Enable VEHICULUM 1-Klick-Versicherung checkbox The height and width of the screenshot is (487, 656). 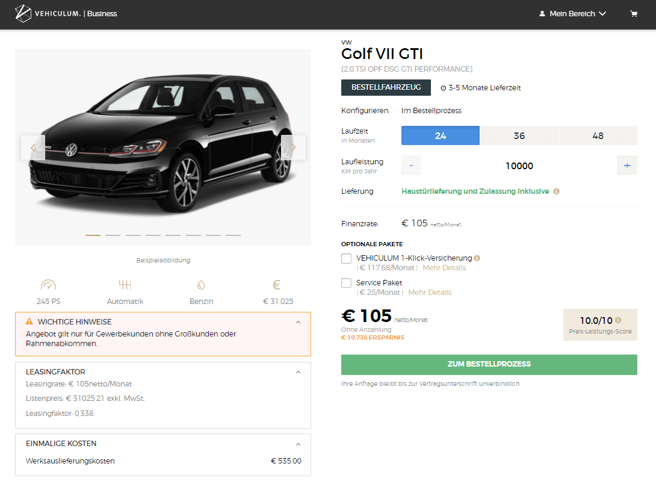347,259
